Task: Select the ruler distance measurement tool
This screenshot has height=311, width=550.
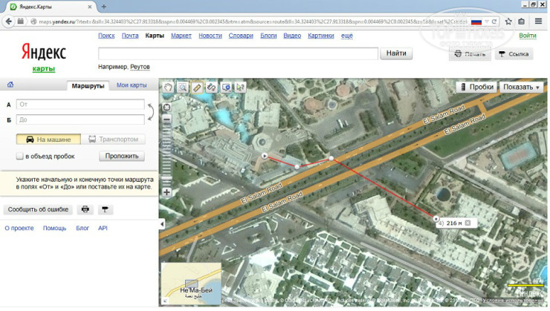Action: (197, 88)
